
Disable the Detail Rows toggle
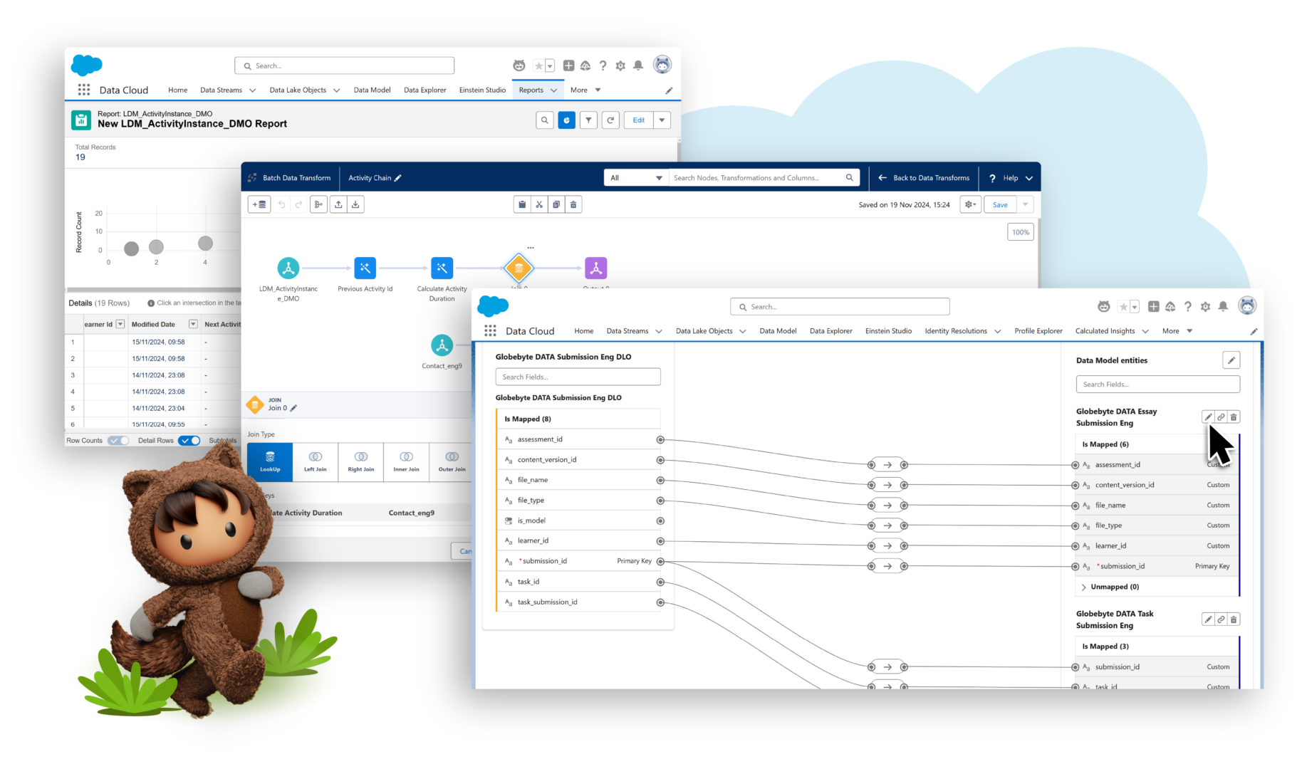point(188,440)
